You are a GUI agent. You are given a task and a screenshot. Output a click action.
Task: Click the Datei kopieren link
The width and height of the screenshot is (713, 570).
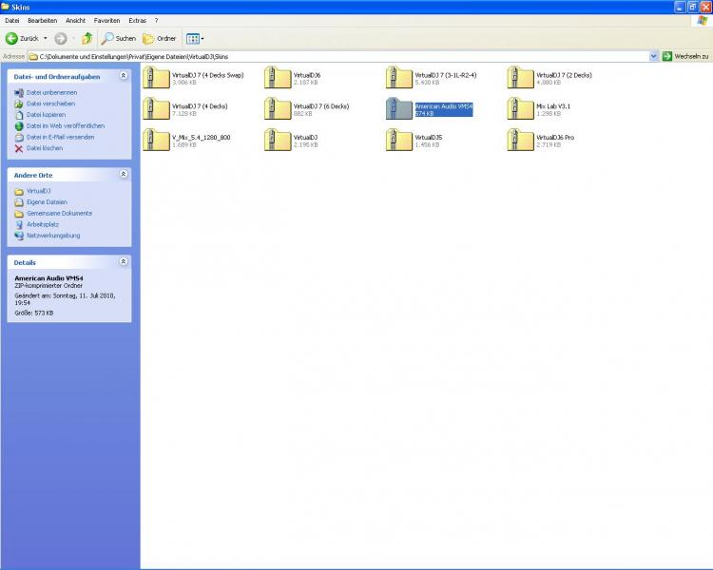[x=46, y=115]
